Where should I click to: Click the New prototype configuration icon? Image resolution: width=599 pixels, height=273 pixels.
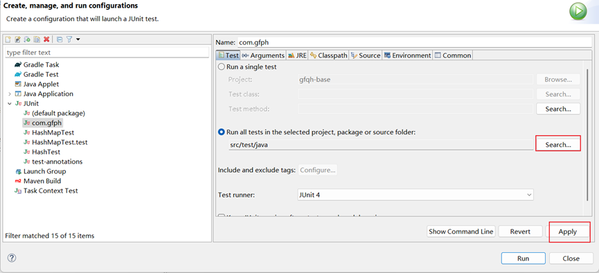pyautogui.click(x=17, y=39)
